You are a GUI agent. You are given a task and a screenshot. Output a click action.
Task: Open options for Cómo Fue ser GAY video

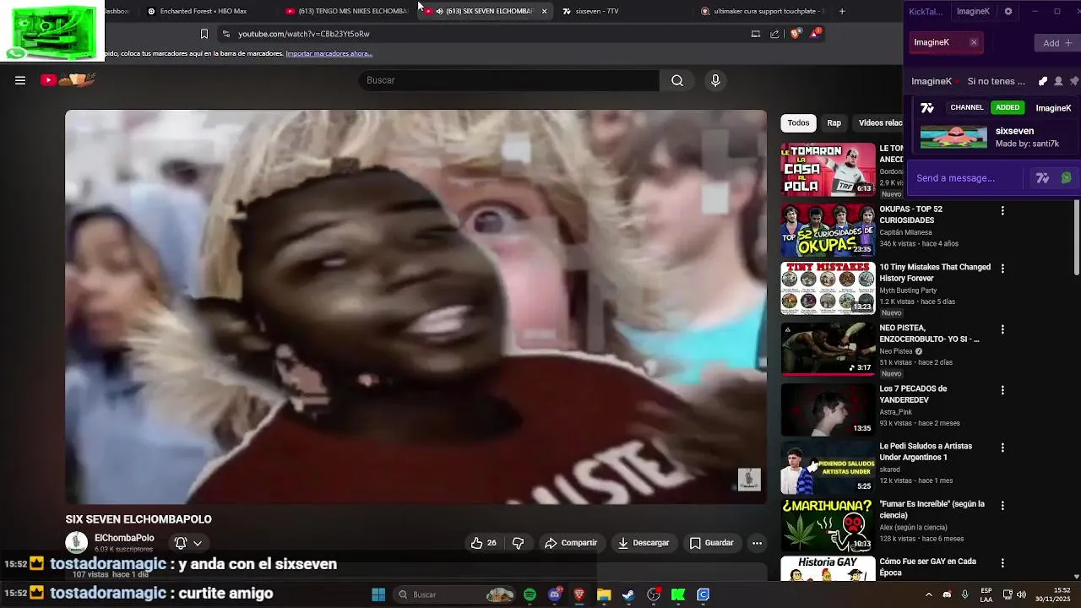1002,562
